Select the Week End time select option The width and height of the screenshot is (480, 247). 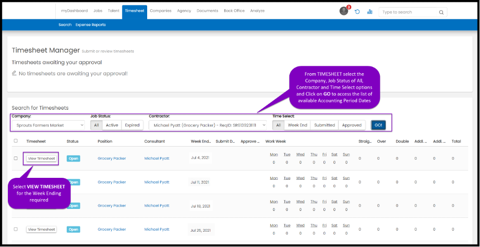297,125
